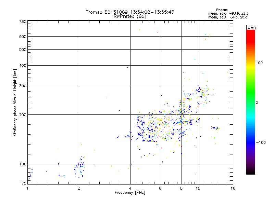The height and width of the screenshot is (205, 274).
Task: Click the 'Phases' header text
Action: click(222, 10)
